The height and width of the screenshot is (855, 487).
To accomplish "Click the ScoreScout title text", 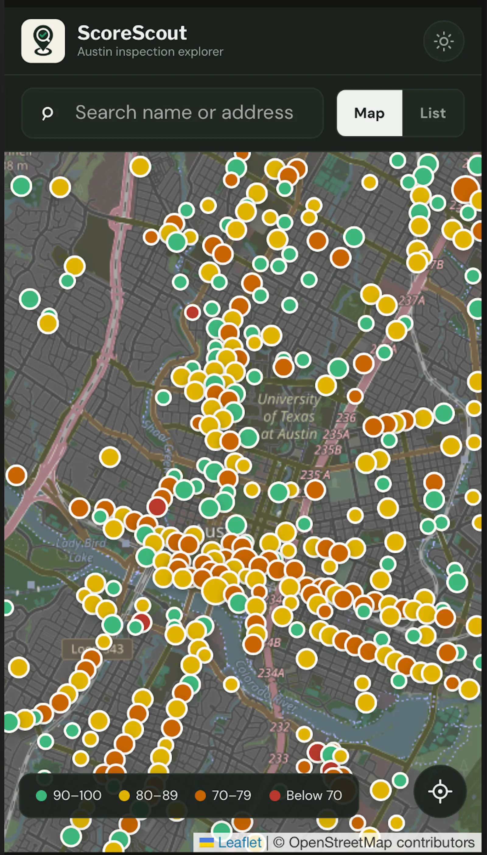I will tap(132, 33).
